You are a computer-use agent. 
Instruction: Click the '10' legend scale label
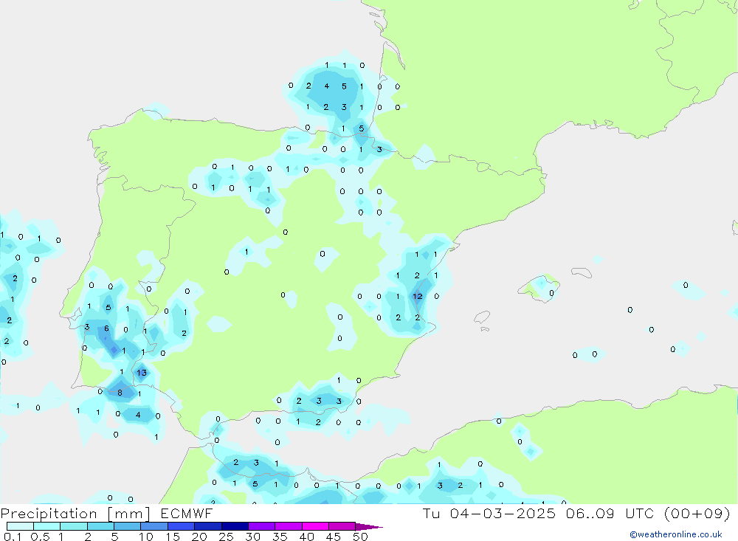[146, 537]
